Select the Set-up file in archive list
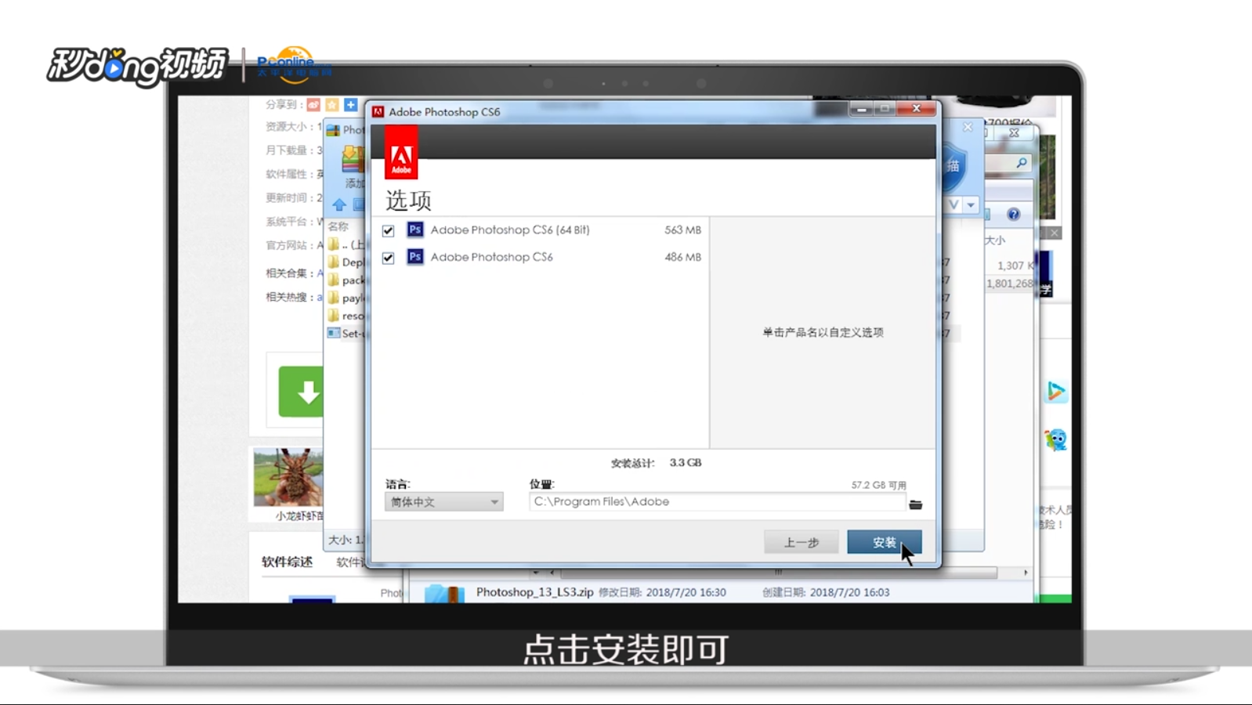Viewport: 1252px width, 705px height. click(x=346, y=333)
